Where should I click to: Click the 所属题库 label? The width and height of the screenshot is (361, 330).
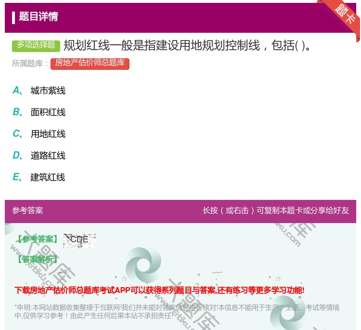[30, 64]
